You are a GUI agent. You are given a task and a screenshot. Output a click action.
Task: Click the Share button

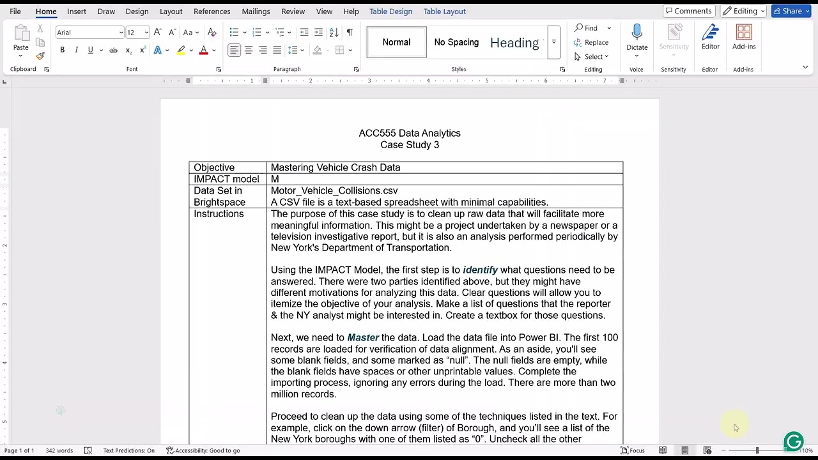point(791,11)
